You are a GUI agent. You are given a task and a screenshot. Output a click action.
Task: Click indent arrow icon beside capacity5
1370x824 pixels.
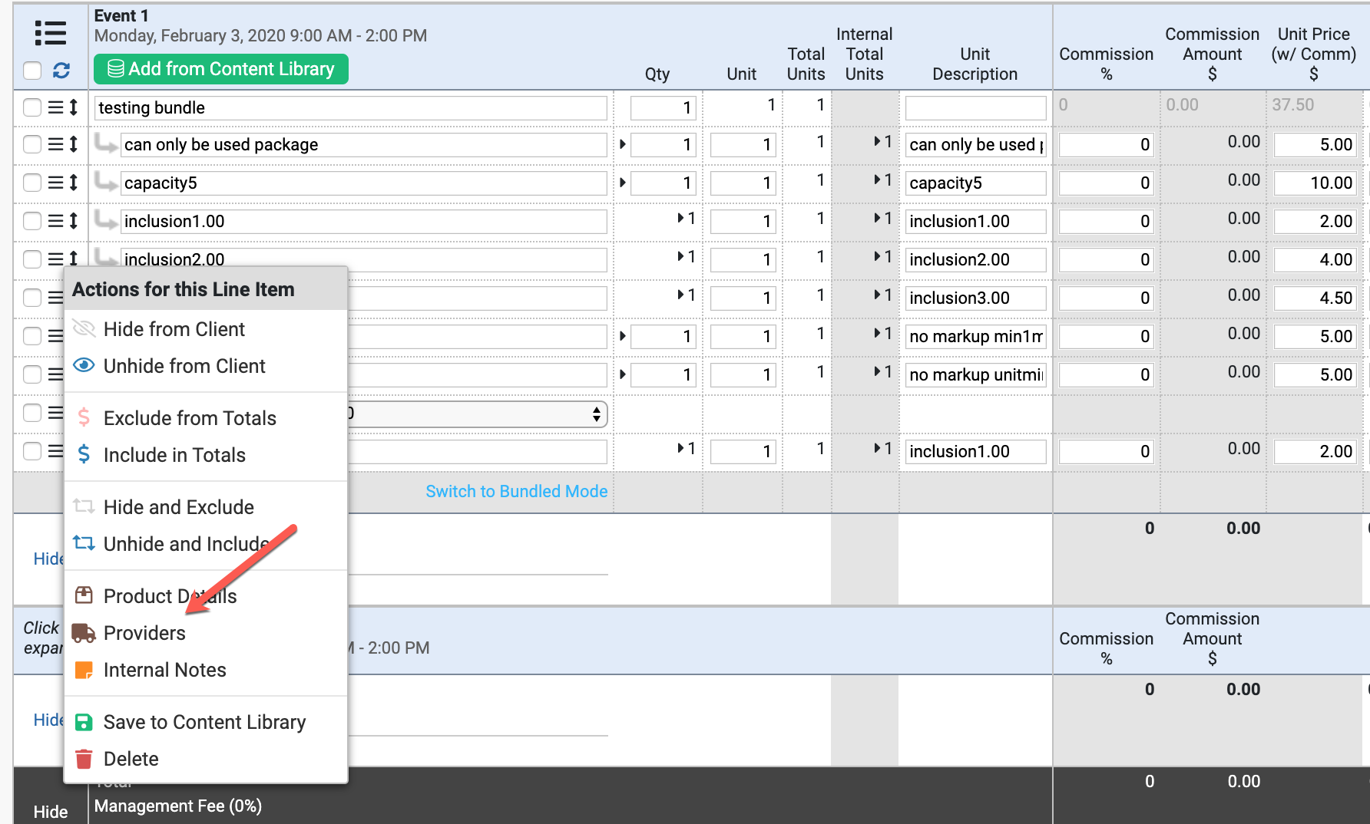pyautogui.click(x=106, y=181)
